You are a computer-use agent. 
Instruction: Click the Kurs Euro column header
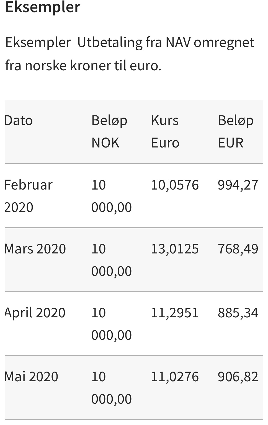pos(165,132)
